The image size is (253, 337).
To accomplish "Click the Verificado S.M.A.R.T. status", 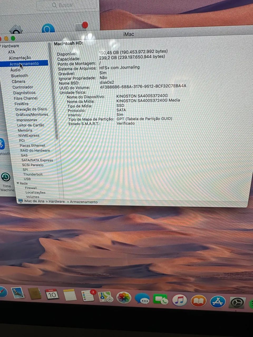I will [x=126, y=123].
